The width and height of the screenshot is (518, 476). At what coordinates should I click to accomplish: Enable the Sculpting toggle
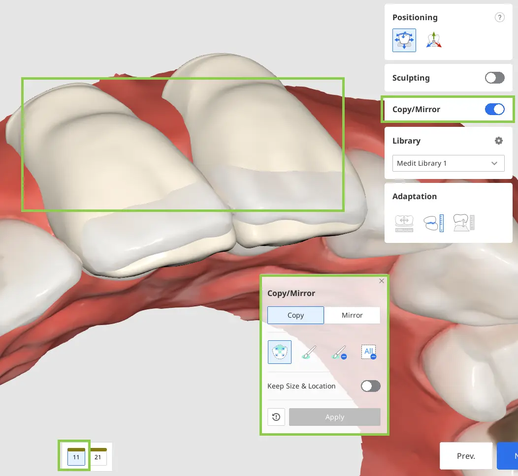pyautogui.click(x=494, y=78)
